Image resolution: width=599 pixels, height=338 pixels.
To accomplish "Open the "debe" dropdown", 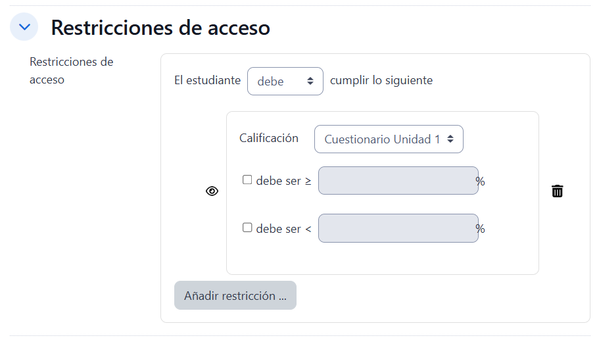I will click(285, 82).
